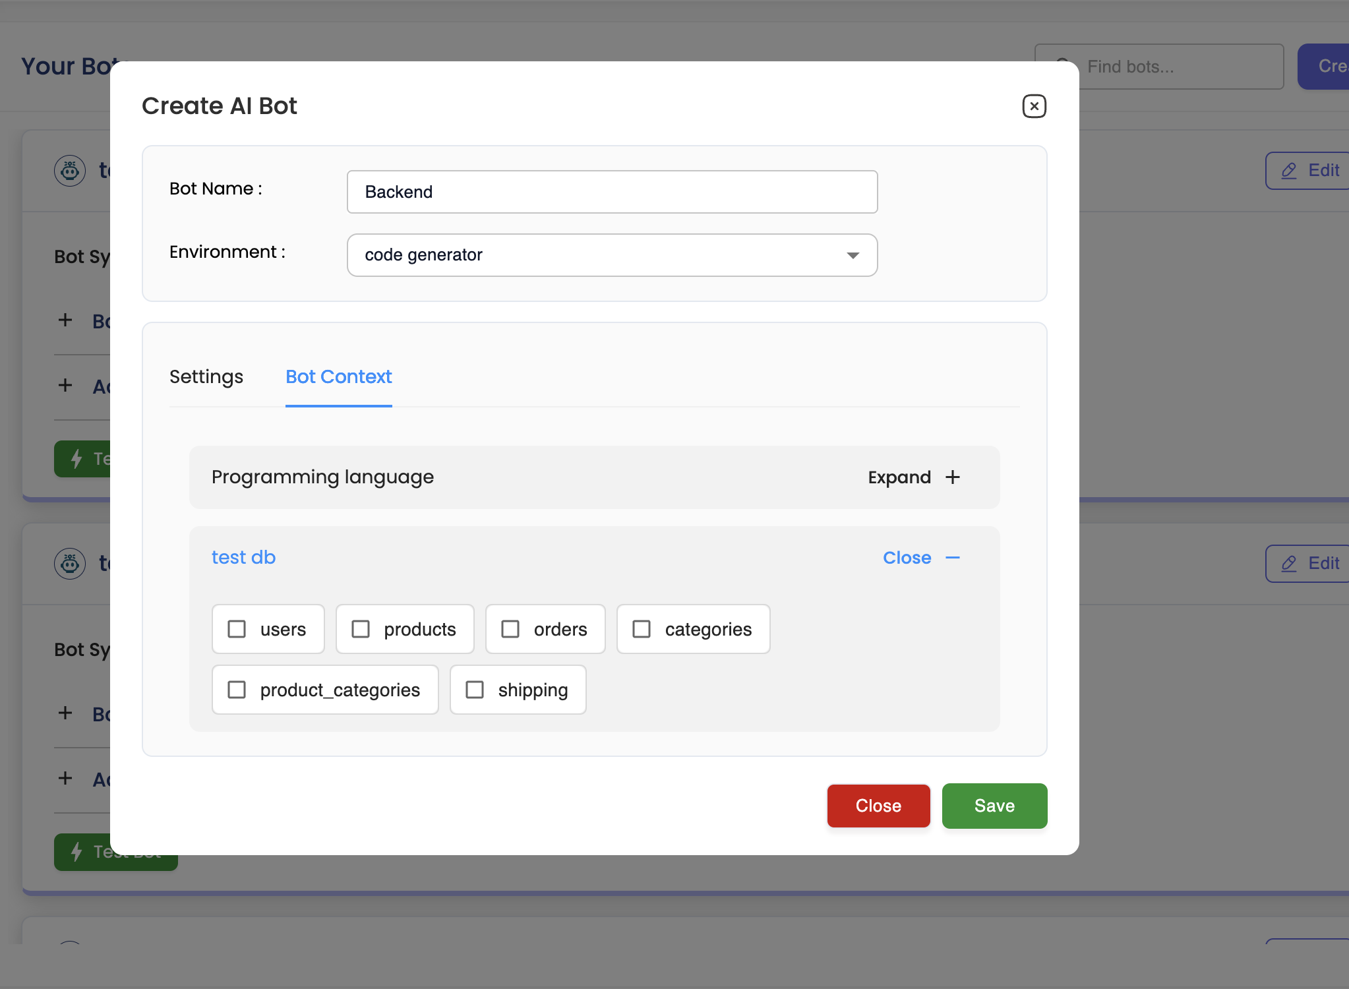This screenshot has width=1349, height=989.
Task: Check the users table checkbox
Action: point(237,628)
